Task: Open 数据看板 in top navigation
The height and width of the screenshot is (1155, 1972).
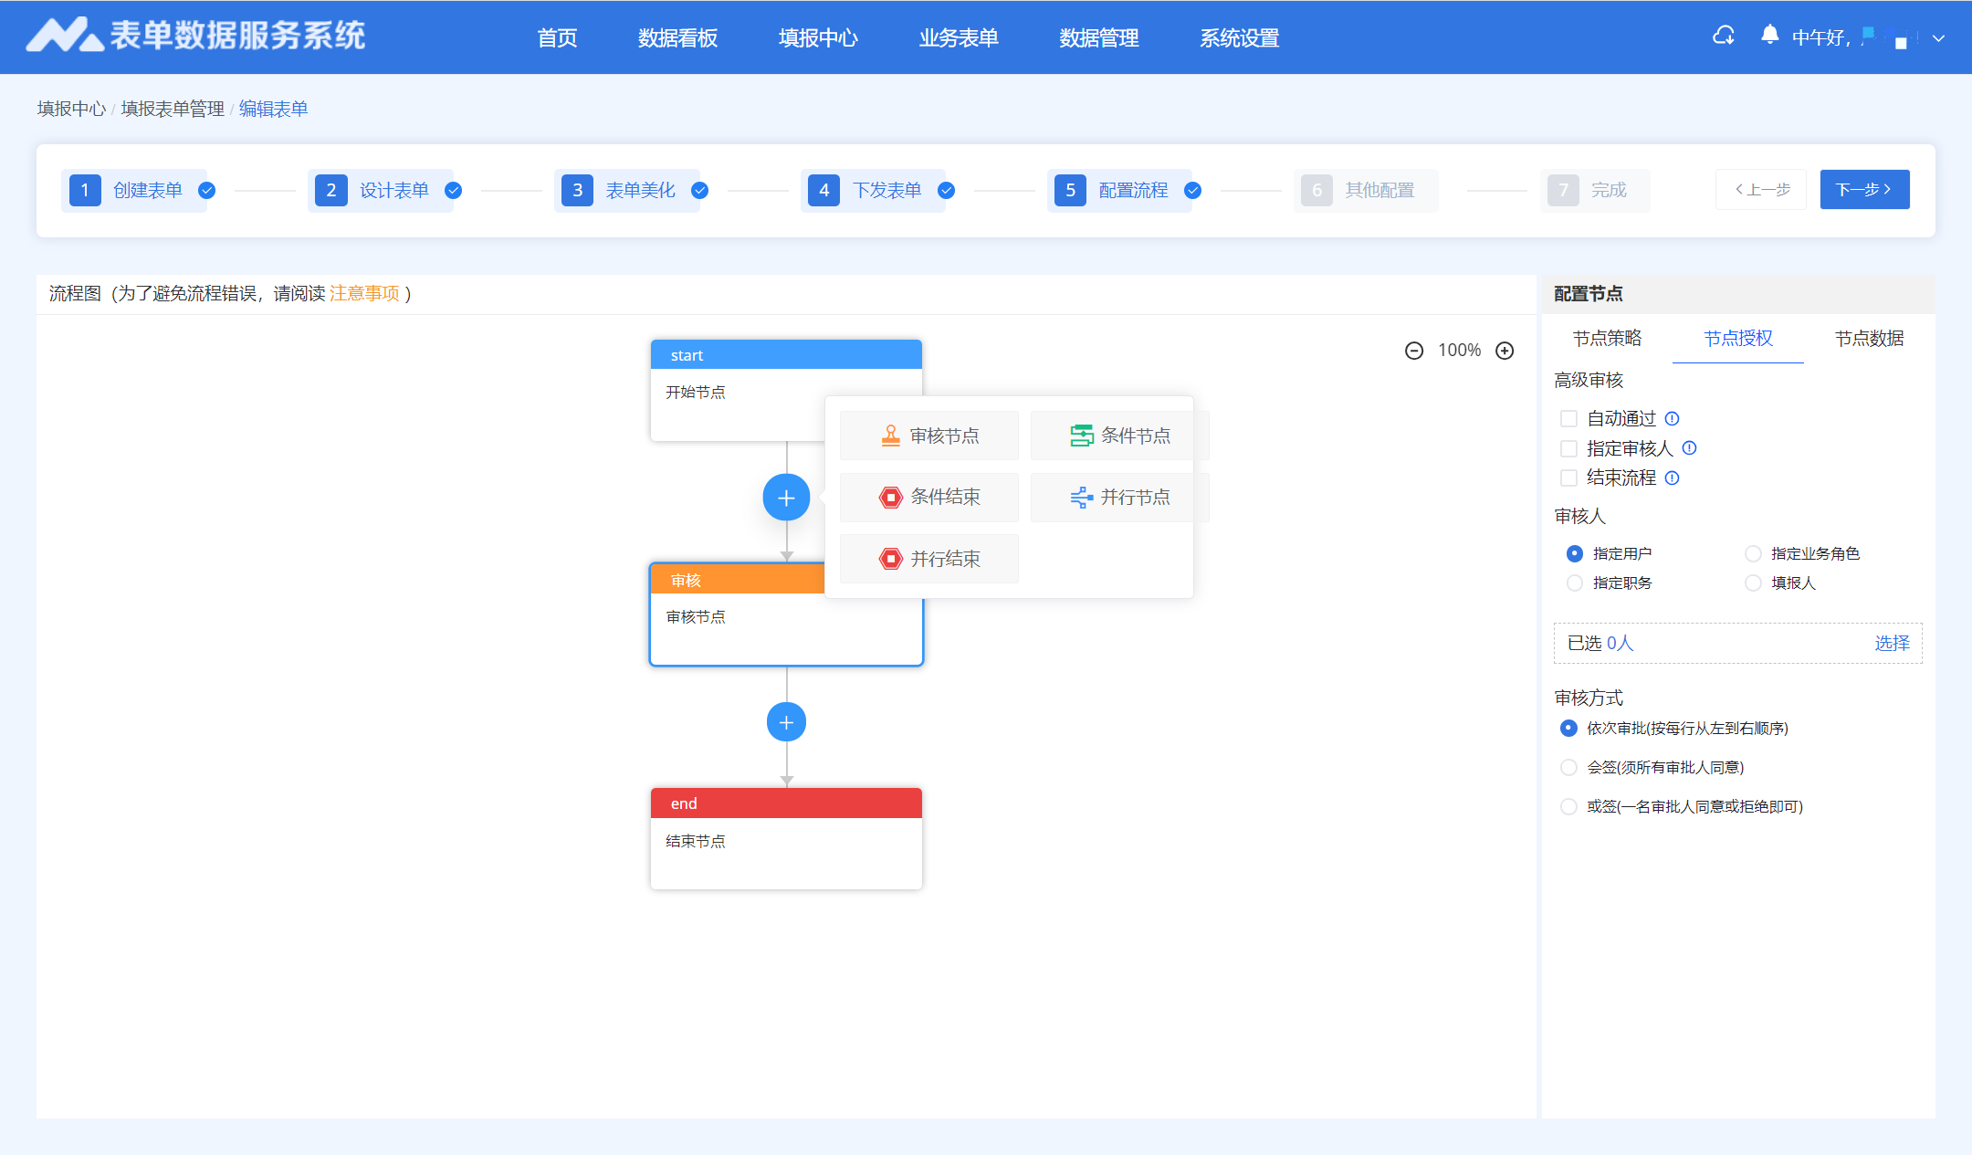Action: [677, 37]
